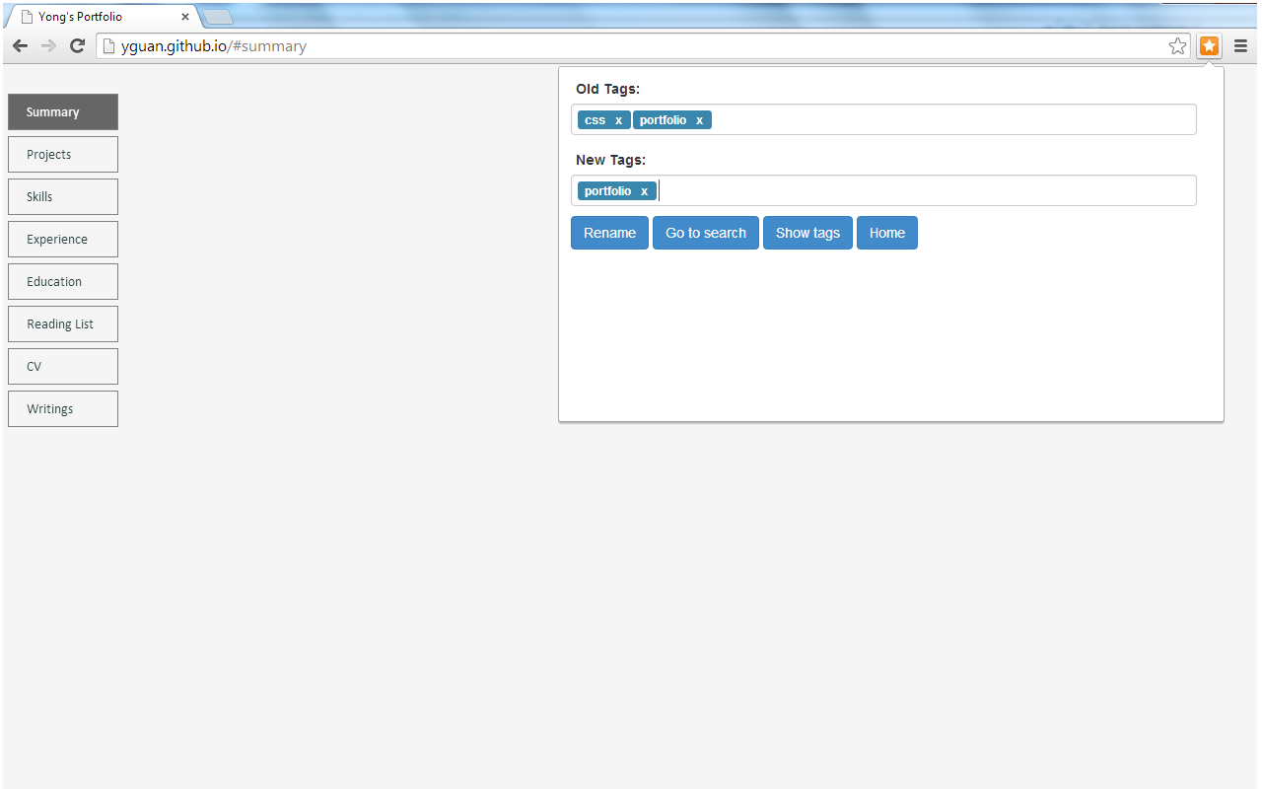Image resolution: width=1262 pixels, height=789 pixels.
Task: Remove the css tag from Old Tags
Action: click(618, 120)
